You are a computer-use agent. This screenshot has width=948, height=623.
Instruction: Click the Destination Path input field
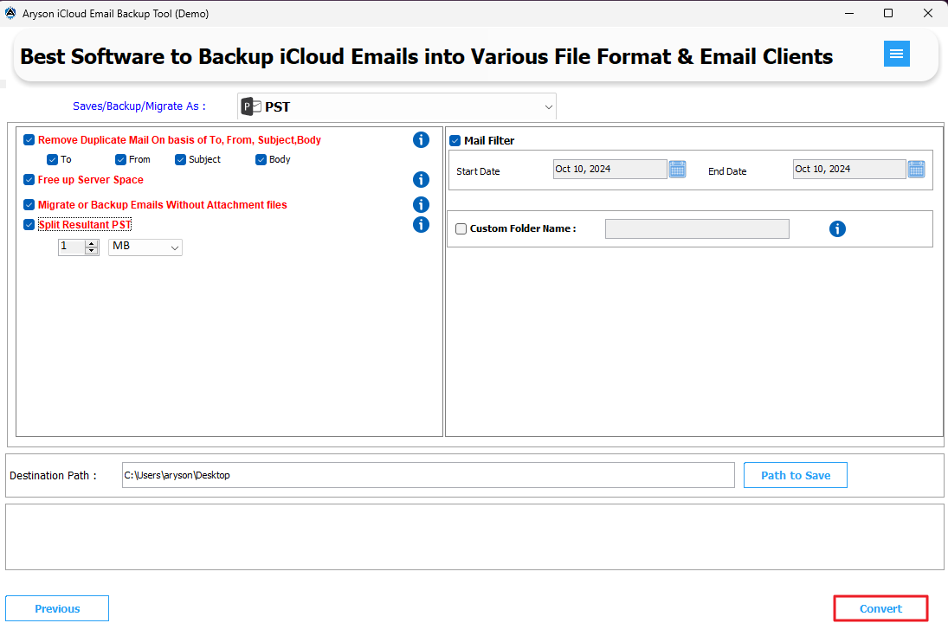(428, 476)
